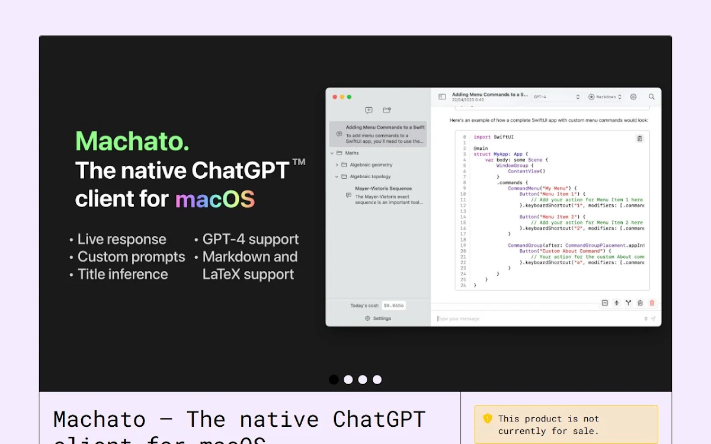
Task: Click the colorful macOS text in headline
Action: (x=215, y=199)
